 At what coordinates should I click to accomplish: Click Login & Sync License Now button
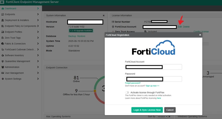tap(147, 110)
